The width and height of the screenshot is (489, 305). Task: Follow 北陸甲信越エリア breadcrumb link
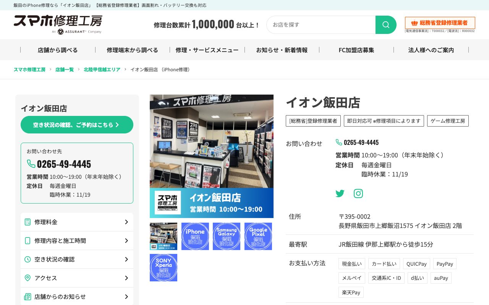(x=102, y=69)
